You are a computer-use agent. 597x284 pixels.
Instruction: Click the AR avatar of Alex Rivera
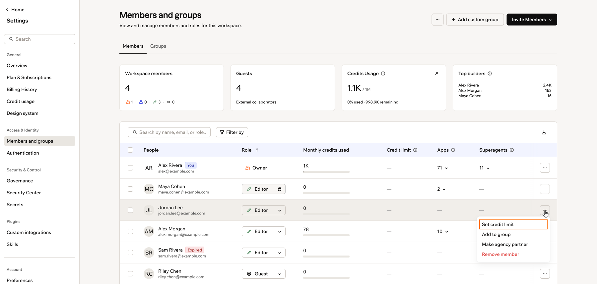tap(149, 168)
